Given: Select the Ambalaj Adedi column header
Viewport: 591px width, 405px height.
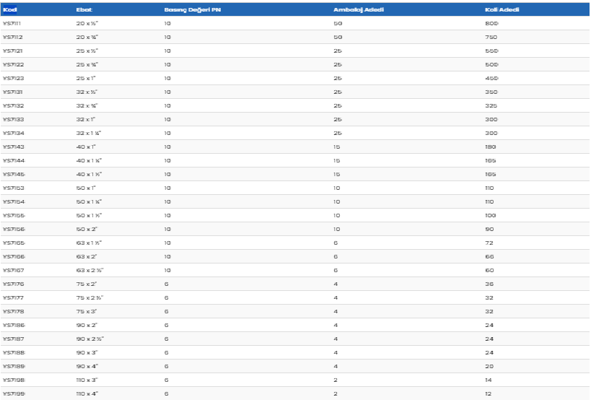Looking at the screenshot, I should click(358, 9).
